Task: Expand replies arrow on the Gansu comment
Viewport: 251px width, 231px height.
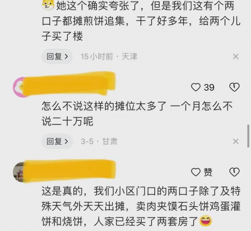Action: (x=67, y=142)
